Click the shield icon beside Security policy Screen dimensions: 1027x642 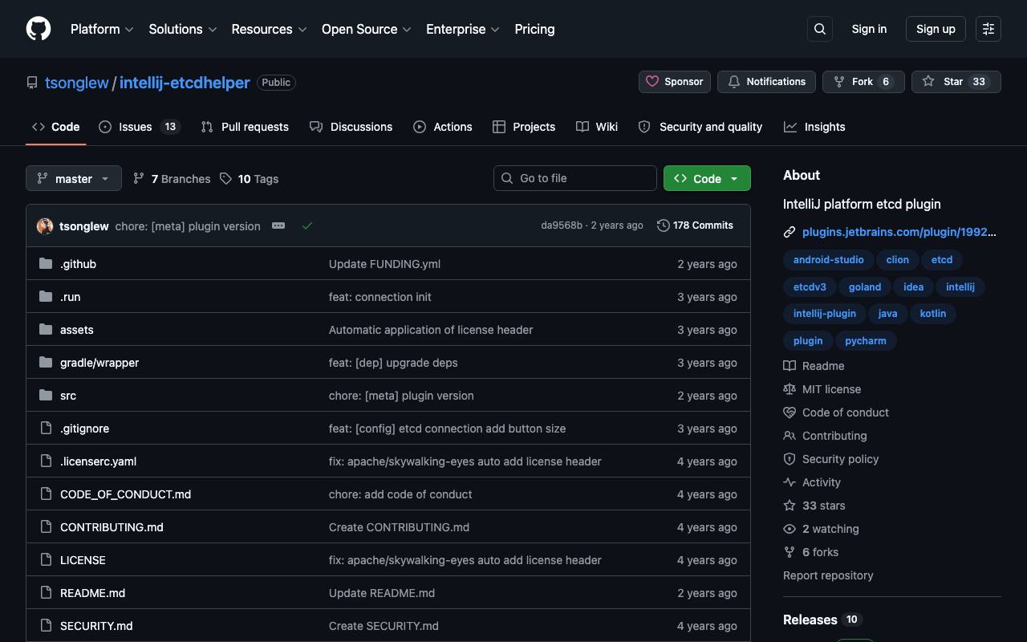coord(790,459)
